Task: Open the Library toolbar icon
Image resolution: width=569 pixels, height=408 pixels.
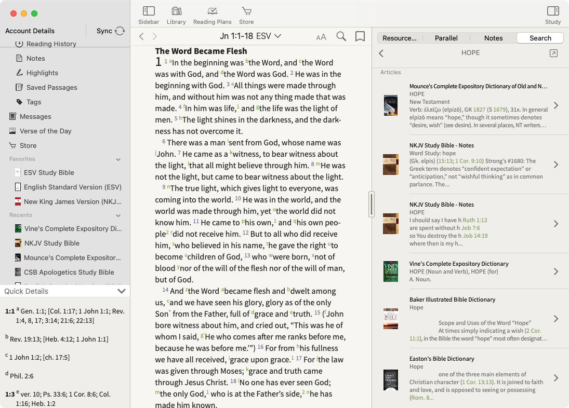Action: coord(176,11)
